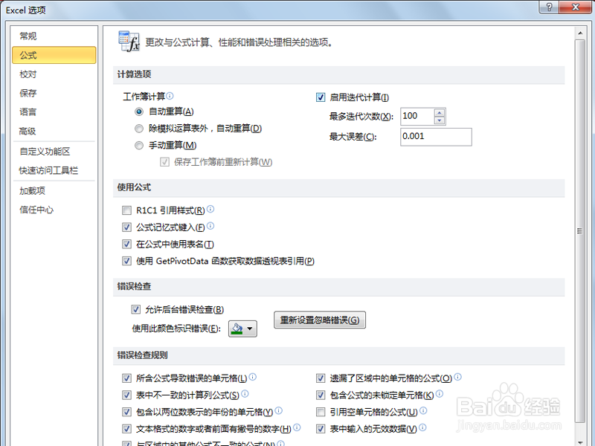Open 快速访问工具栏 category
The height and width of the screenshot is (446, 595).
click(54, 170)
